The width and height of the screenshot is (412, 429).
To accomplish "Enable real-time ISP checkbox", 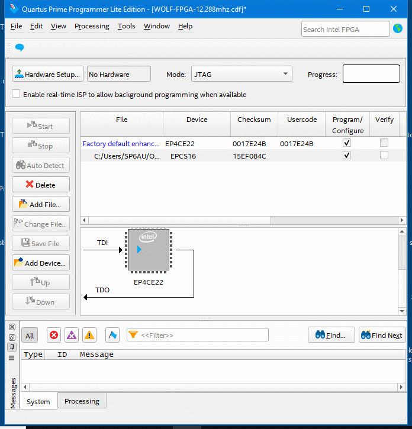I will tap(16, 94).
